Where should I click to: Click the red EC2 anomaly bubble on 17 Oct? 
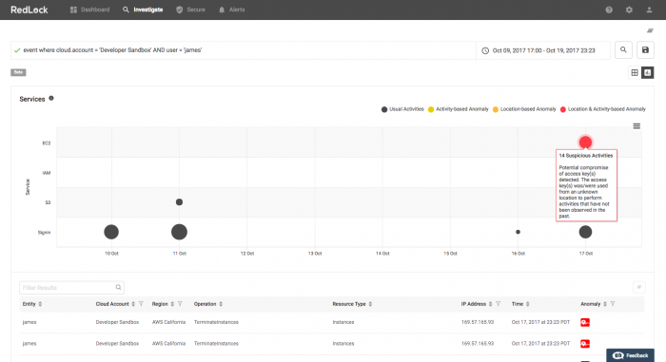(585, 143)
